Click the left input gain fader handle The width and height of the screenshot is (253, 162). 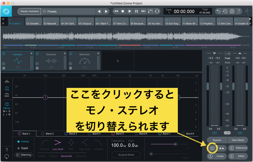pyautogui.click(x=208, y=87)
